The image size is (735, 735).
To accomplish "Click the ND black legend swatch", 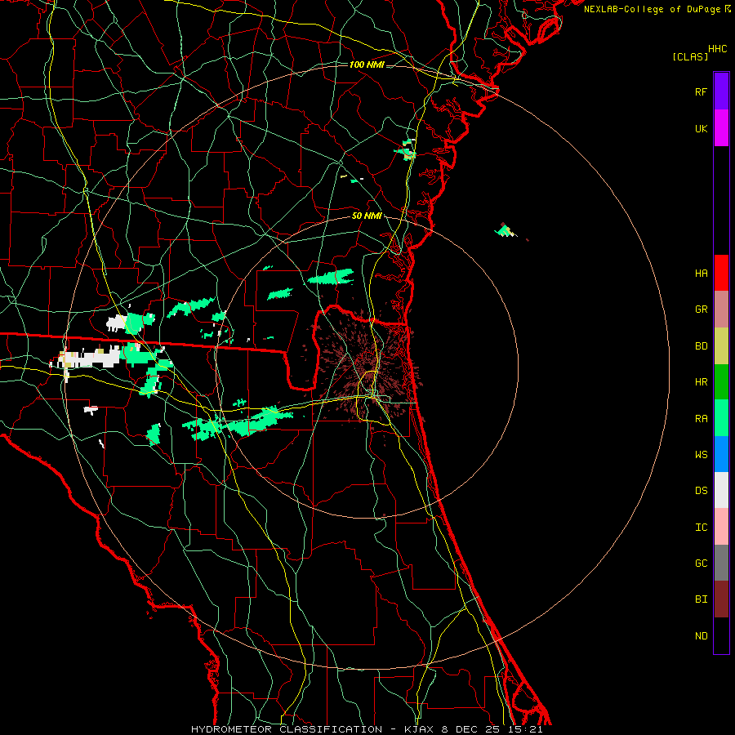I will point(721,635).
